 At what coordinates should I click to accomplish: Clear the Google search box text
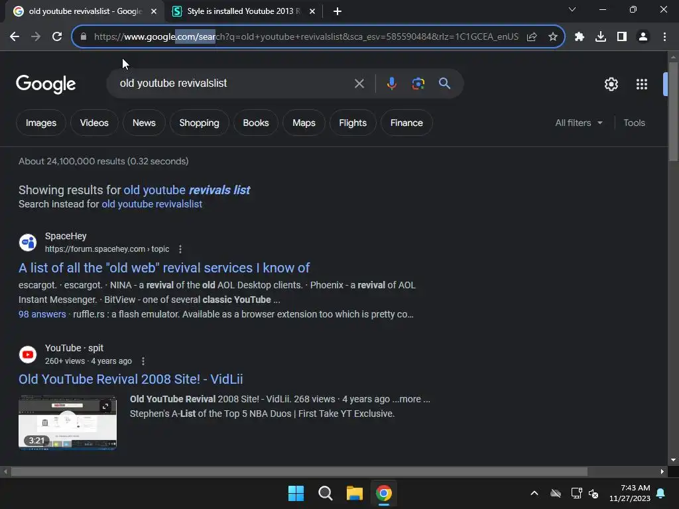[x=359, y=84]
